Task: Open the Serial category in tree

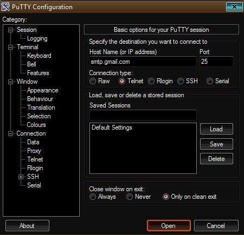Action: [34, 185]
